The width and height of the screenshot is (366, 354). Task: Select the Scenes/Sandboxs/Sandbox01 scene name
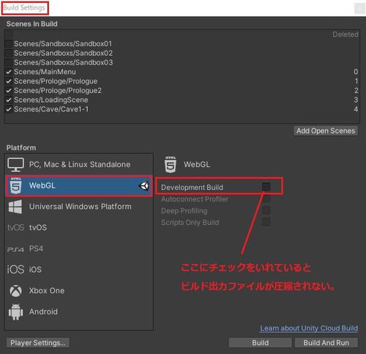click(63, 44)
